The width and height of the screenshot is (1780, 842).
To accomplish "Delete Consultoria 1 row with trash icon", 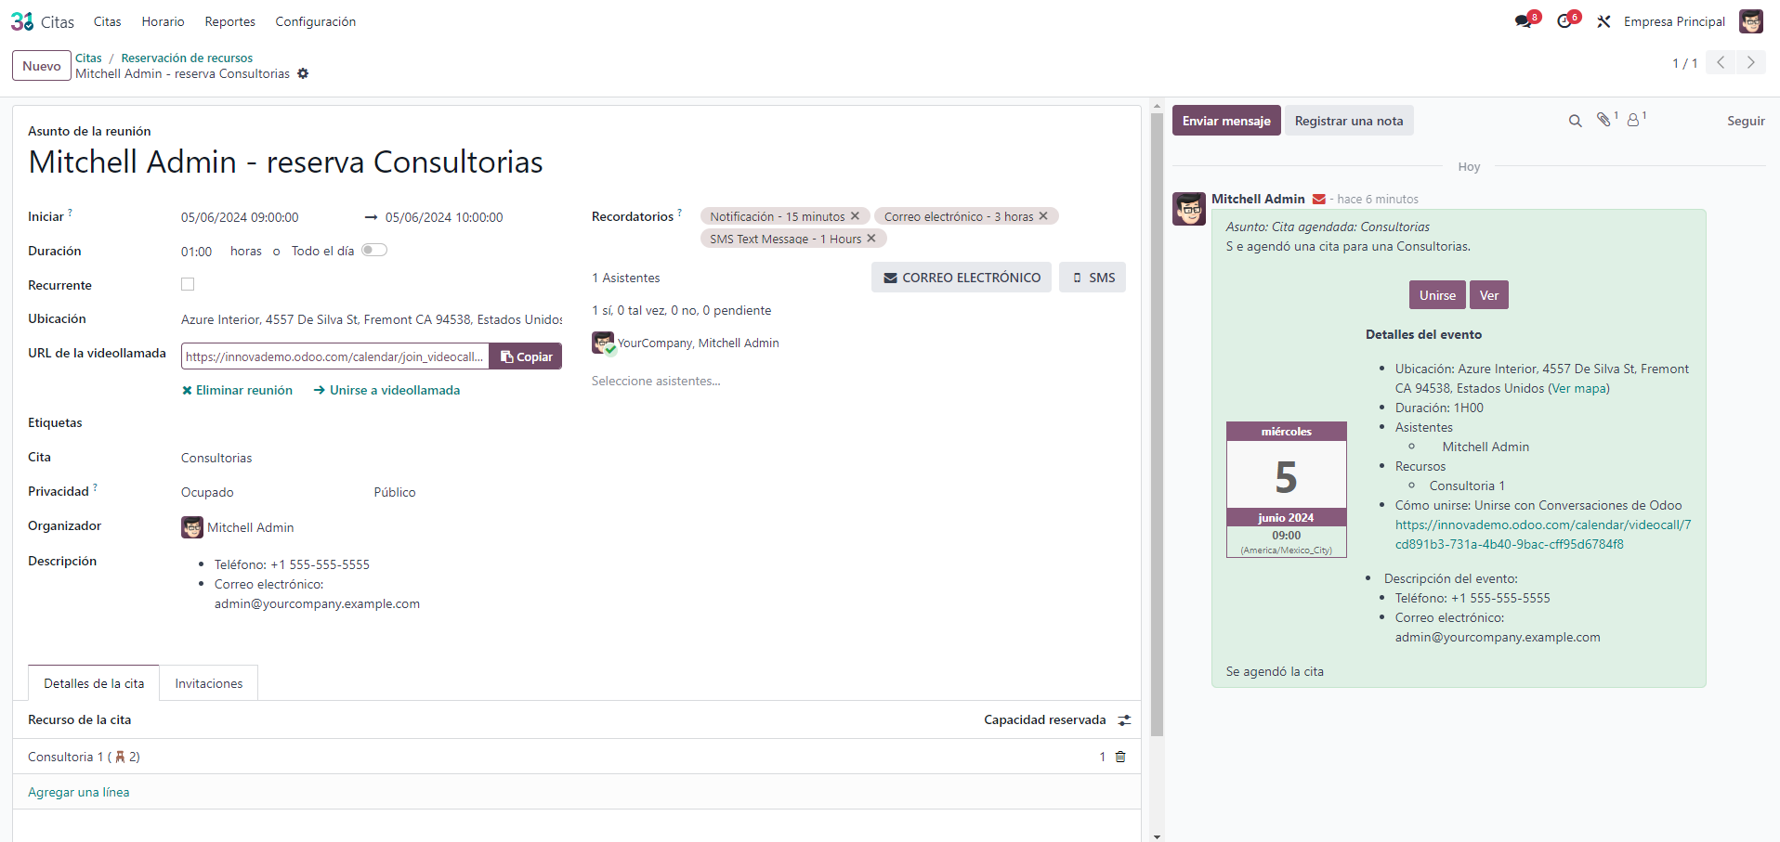I will pyautogui.click(x=1120, y=757).
